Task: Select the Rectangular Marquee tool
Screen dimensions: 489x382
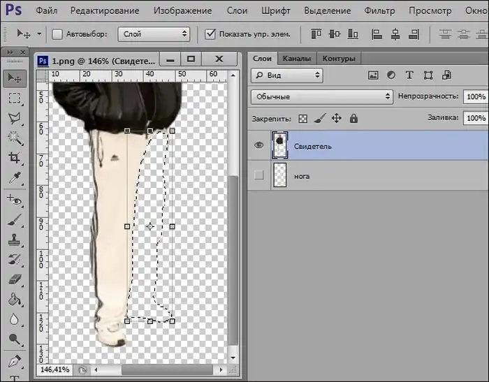Action: click(x=14, y=98)
